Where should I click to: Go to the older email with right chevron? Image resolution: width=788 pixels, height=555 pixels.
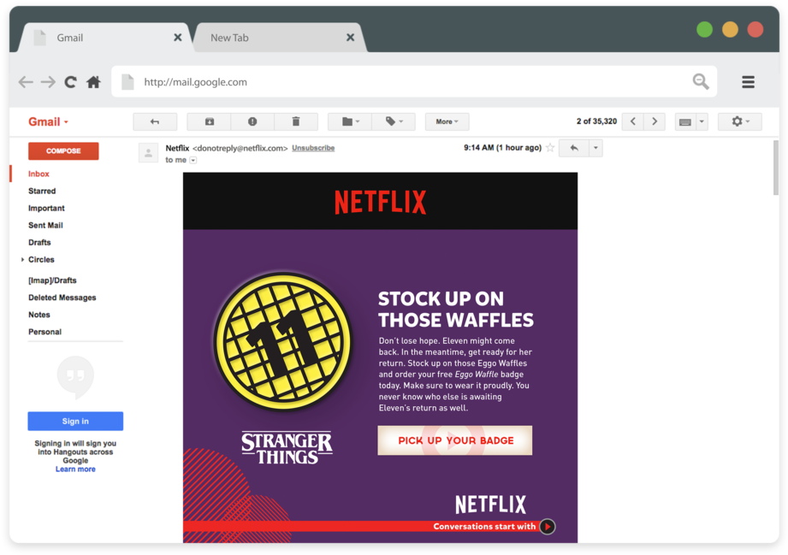coord(655,121)
